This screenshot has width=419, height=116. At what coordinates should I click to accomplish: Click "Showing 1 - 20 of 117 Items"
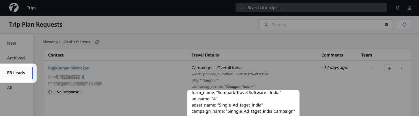tap(66, 42)
